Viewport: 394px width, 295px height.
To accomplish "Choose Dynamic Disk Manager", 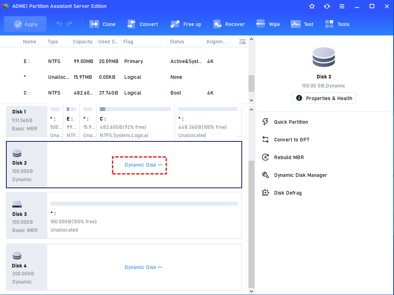I will (x=301, y=175).
